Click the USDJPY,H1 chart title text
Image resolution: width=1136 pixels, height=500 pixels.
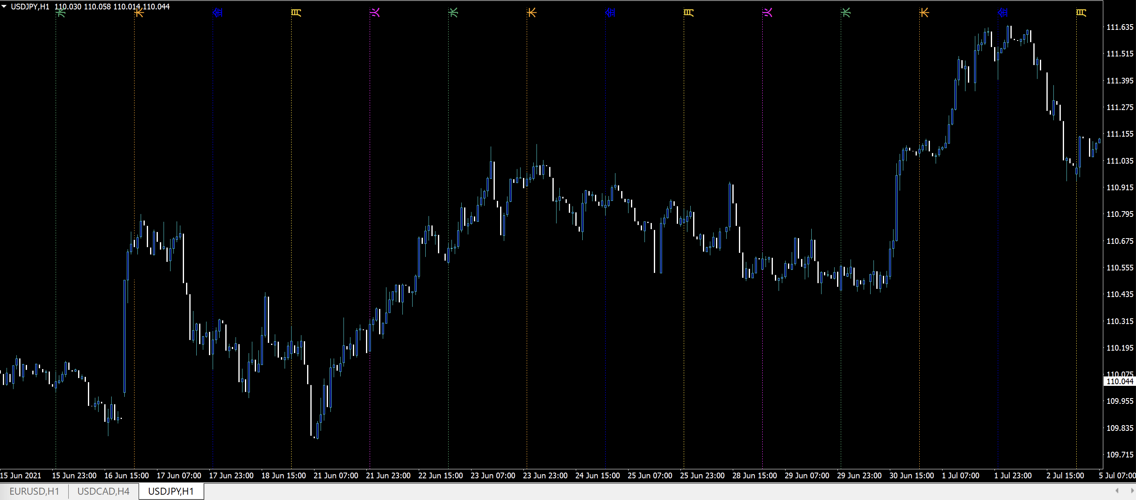tap(30, 7)
